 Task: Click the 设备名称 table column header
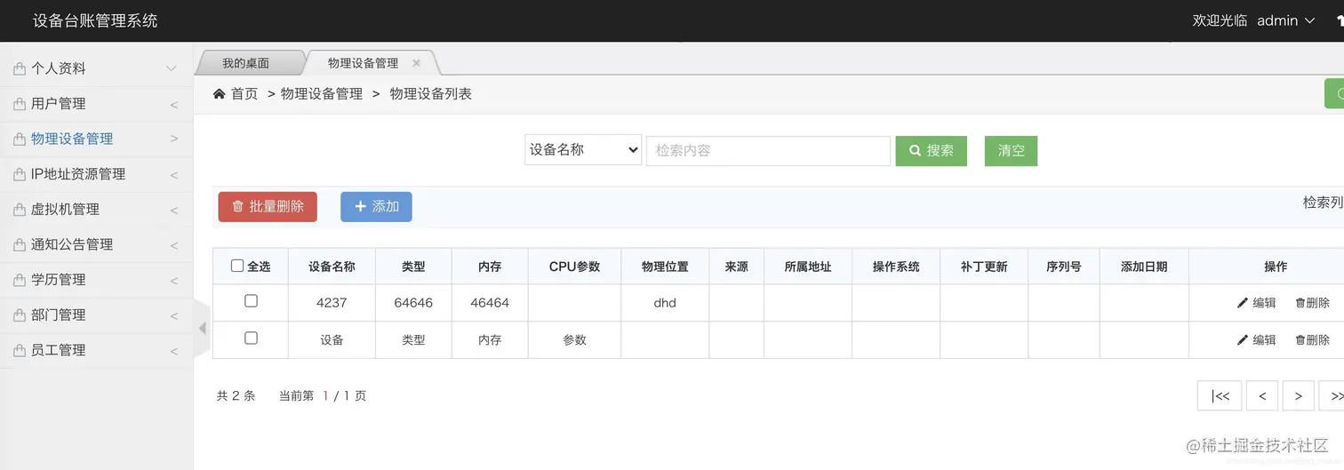(332, 267)
